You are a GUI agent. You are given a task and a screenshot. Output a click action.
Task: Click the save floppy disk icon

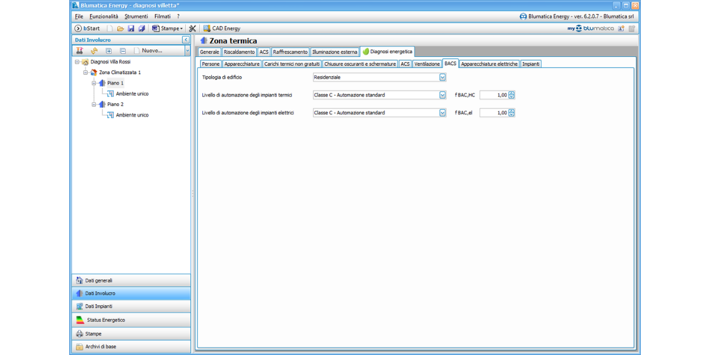tap(131, 28)
